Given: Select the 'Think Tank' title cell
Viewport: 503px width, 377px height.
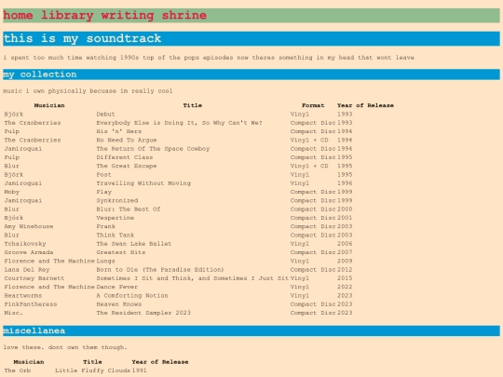Looking at the screenshot, I should (x=116, y=236).
